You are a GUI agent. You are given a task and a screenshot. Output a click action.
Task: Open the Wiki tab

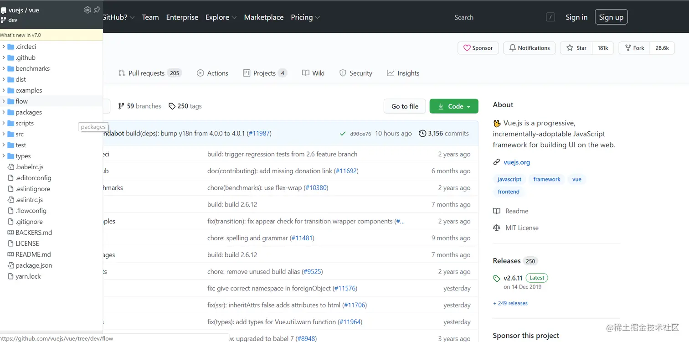(x=314, y=73)
